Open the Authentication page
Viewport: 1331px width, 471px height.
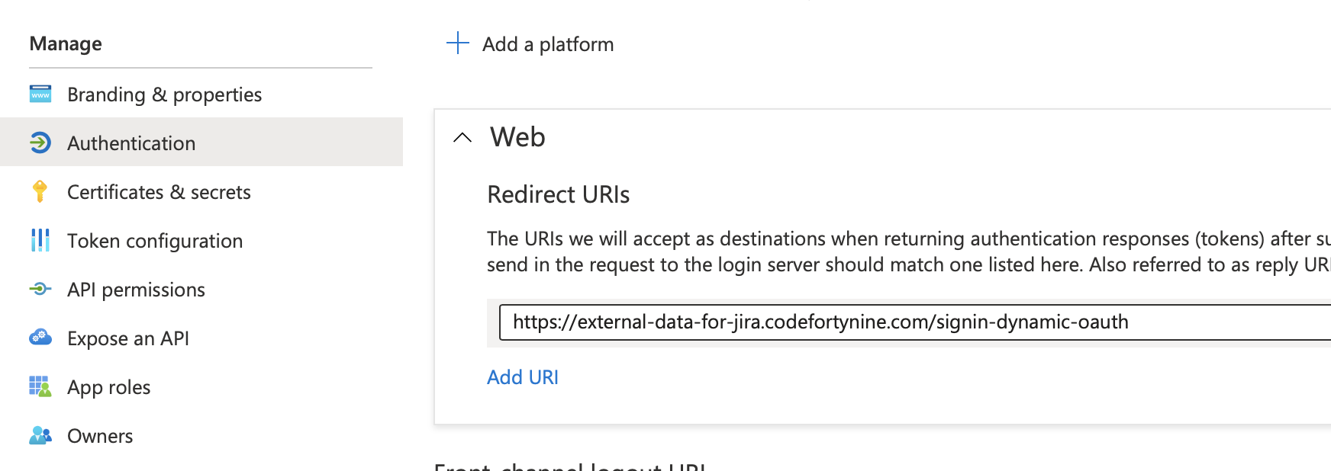(x=131, y=143)
